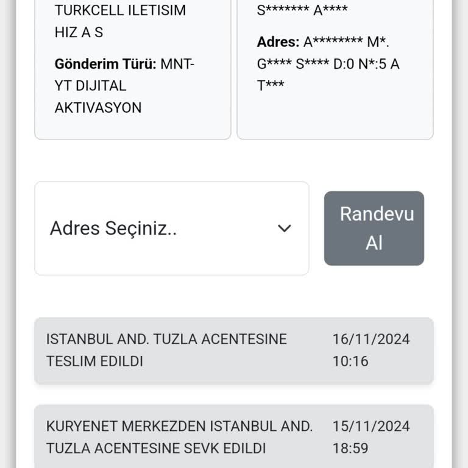Click the bold Adres label in recipient card
Image resolution: width=468 pixels, height=468 pixels.
pos(278,42)
